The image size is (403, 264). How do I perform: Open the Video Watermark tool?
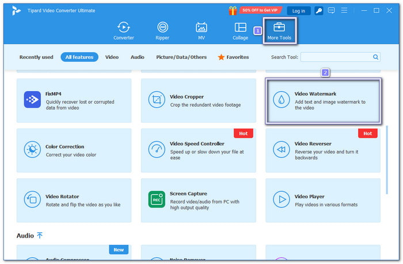click(322, 101)
